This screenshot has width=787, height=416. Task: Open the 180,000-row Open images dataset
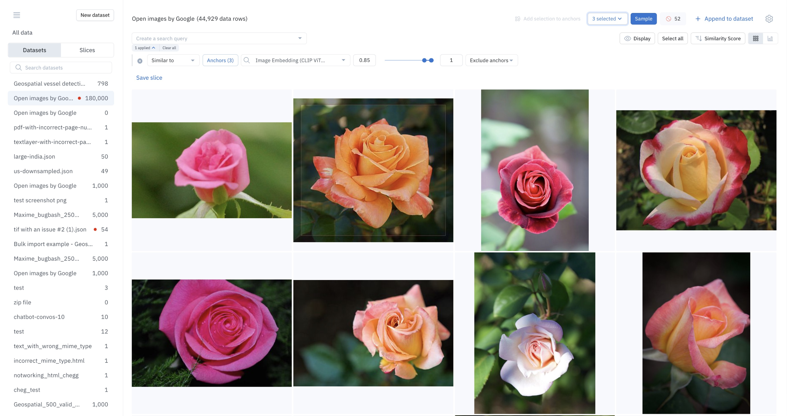[61, 98]
